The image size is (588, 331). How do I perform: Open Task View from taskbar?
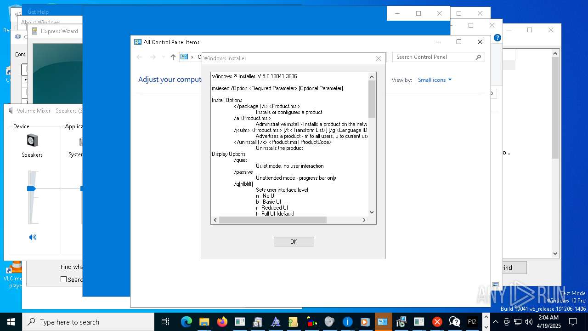point(165,322)
